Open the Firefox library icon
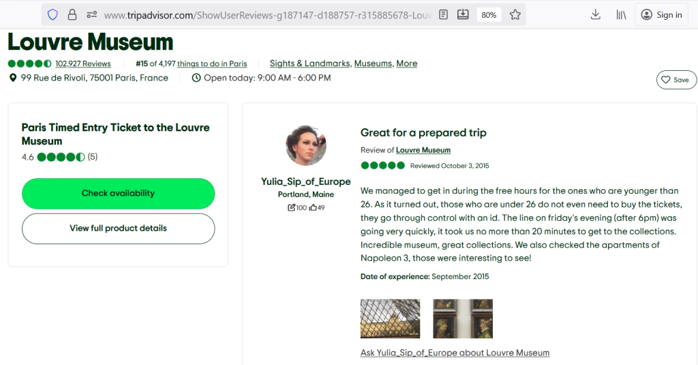The height and width of the screenshot is (365, 698). [x=621, y=15]
